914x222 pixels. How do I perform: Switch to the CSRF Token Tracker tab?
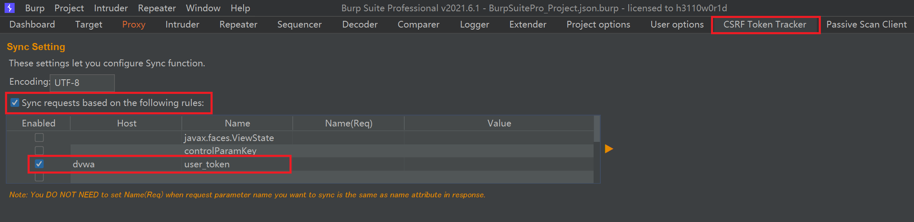click(x=764, y=25)
